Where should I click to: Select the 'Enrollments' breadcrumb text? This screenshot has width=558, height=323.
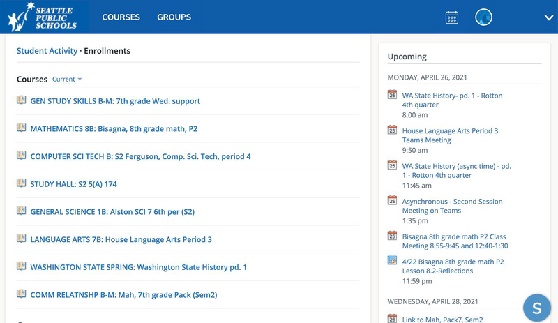coord(107,51)
